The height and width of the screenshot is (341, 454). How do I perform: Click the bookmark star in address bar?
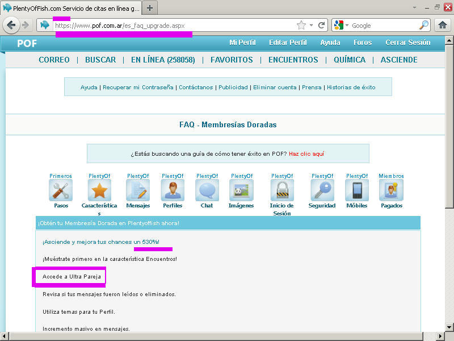coord(301,25)
